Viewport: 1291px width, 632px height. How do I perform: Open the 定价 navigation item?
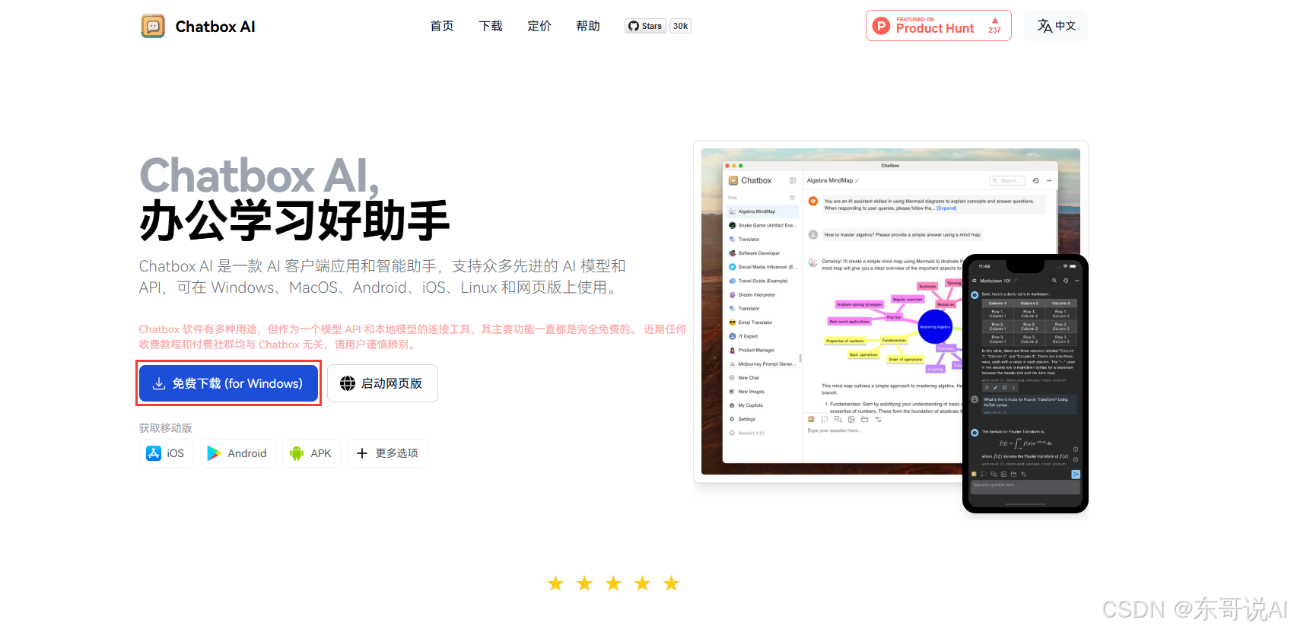click(539, 26)
